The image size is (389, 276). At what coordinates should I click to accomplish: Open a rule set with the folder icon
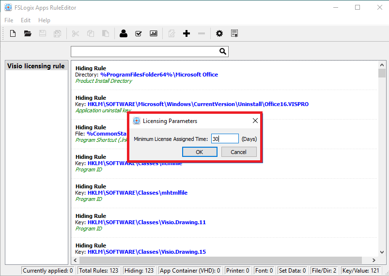[x=28, y=33]
